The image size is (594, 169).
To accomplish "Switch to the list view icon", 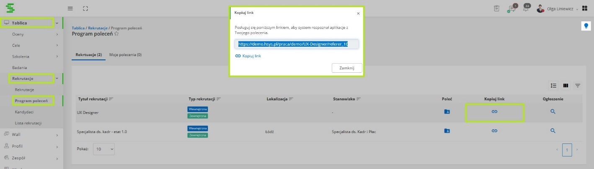I will tap(553, 85).
